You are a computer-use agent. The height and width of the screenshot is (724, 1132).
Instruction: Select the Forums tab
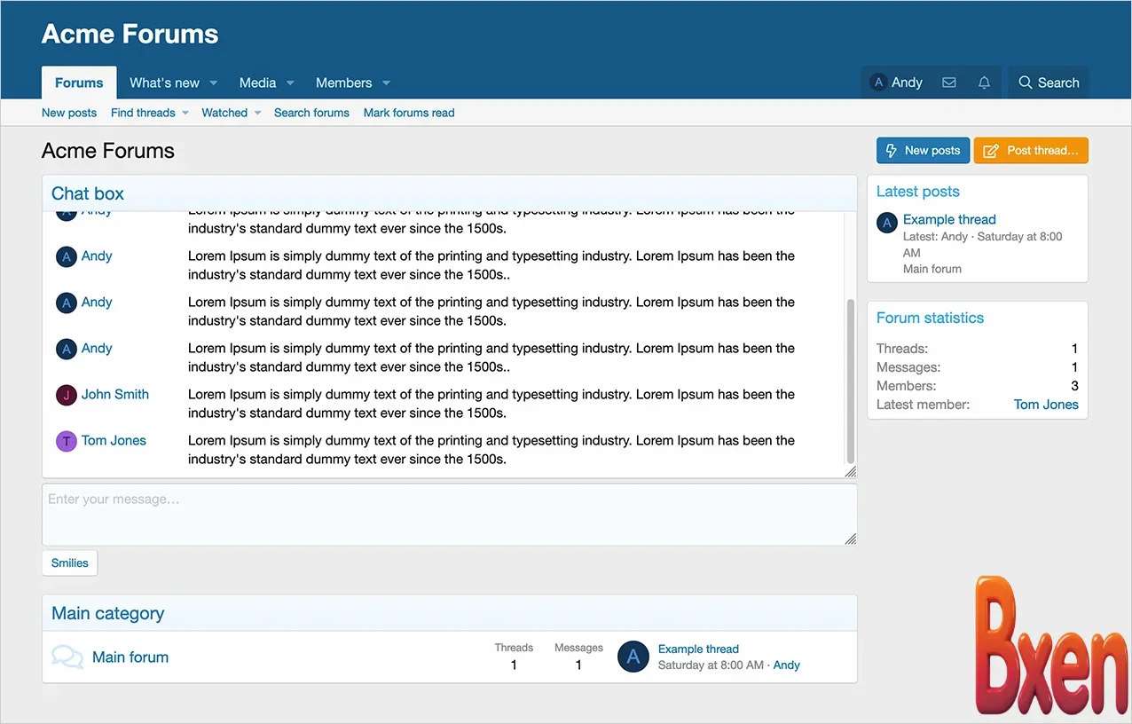pyautogui.click(x=79, y=83)
